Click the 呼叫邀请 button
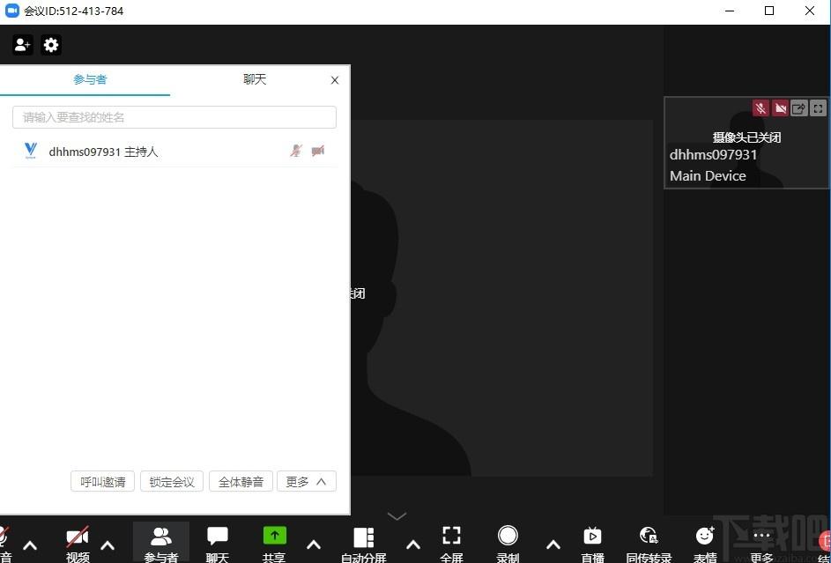The width and height of the screenshot is (831, 563). pos(103,481)
